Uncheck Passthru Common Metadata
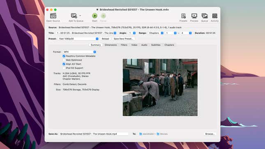 click(64, 56)
